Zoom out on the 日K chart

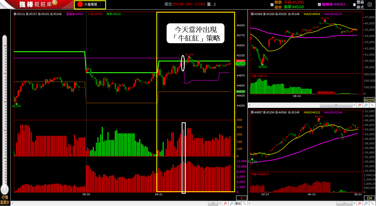366,203
